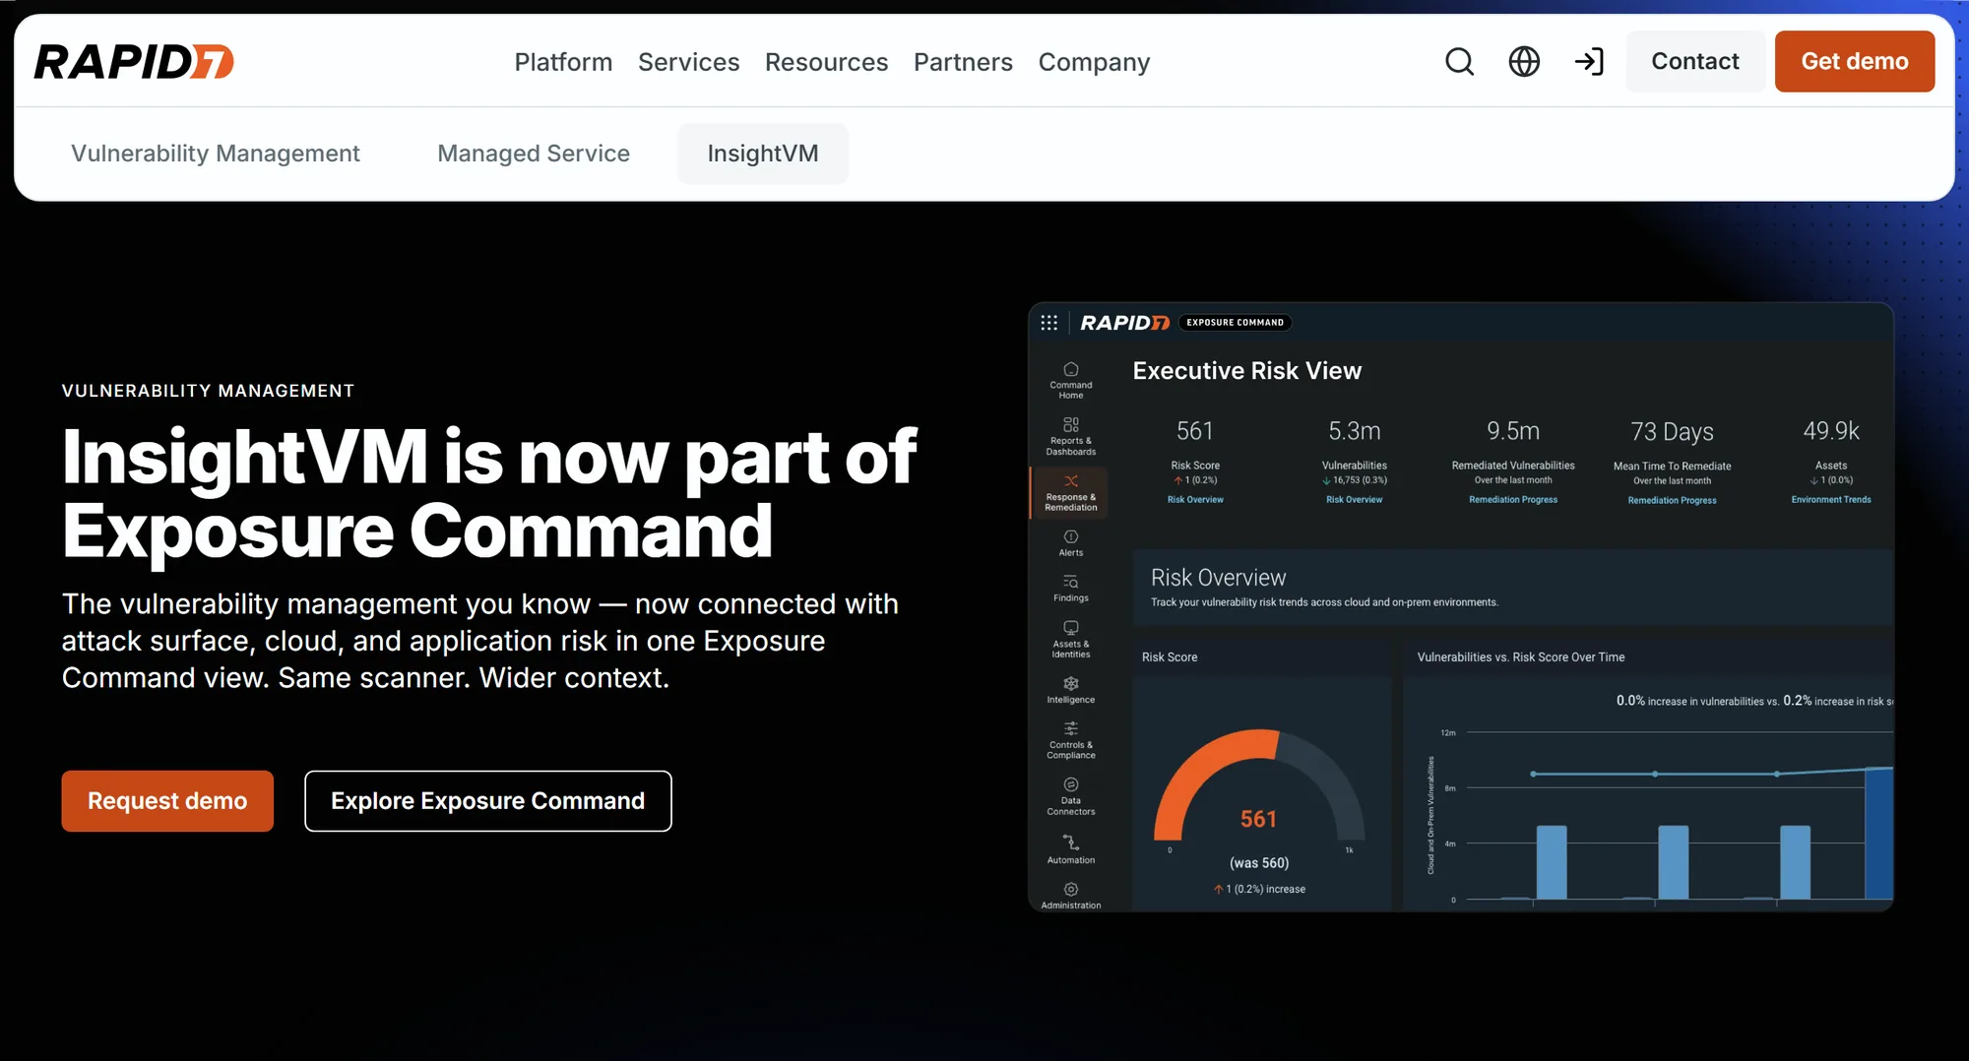Click the 49.9k assets value
Viewport: 1969px width, 1061px height.
coord(1831,431)
